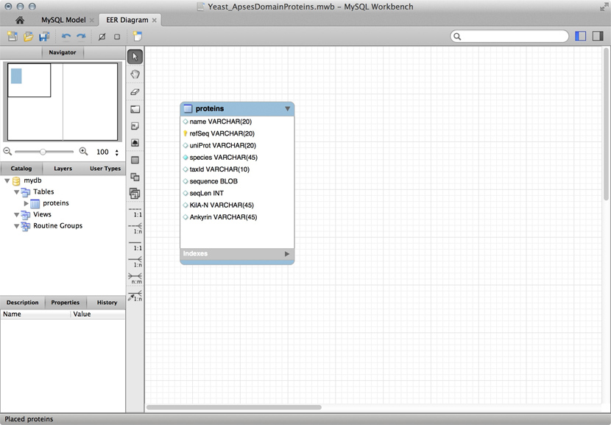Toggle the left sidebar visibility
Image resolution: width=611 pixels, height=425 pixels.
click(x=581, y=36)
